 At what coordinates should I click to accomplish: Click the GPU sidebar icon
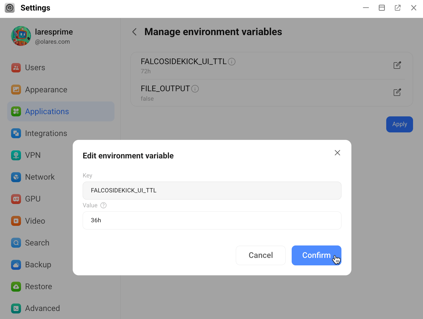point(16,199)
